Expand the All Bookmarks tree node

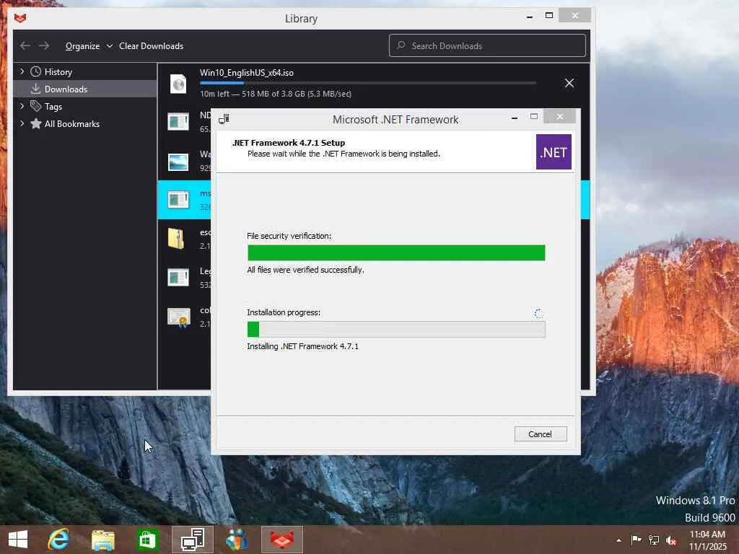pos(22,123)
